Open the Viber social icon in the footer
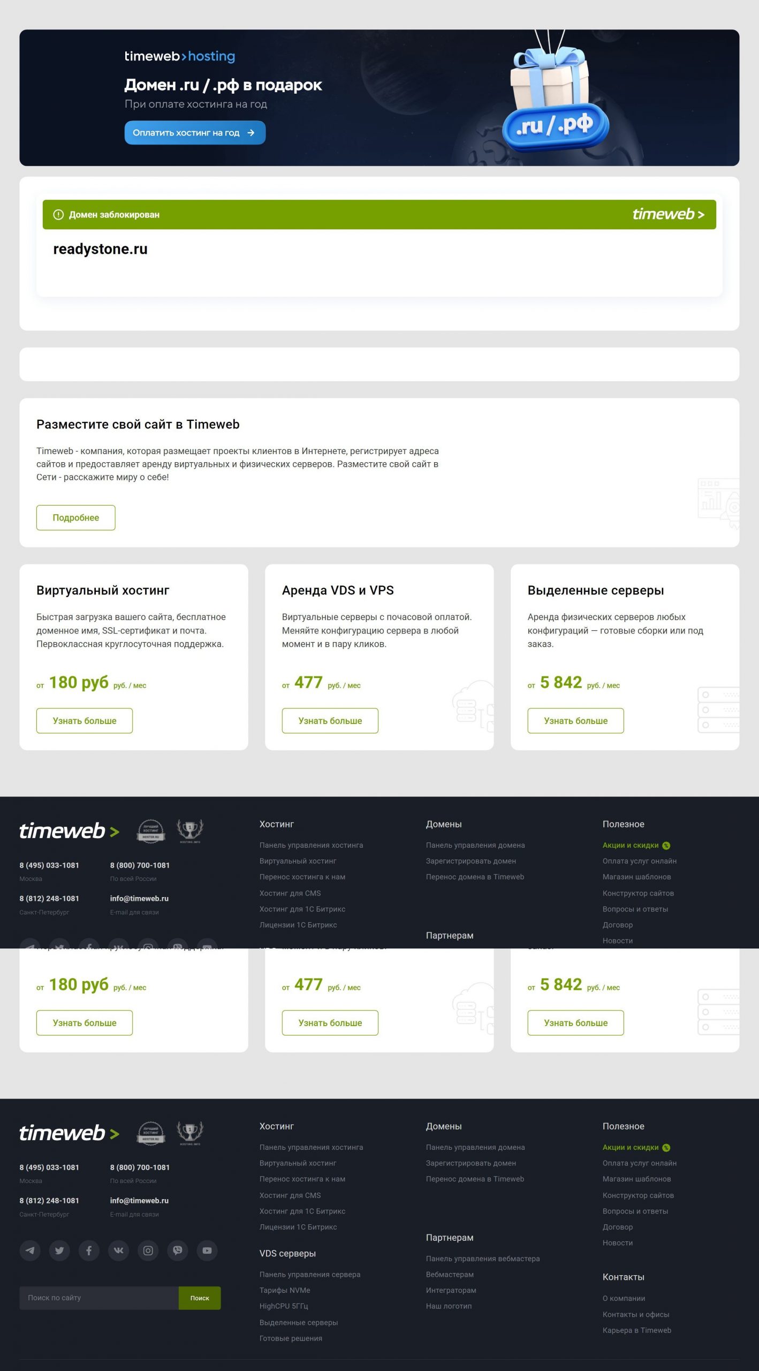759x1371 pixels. point(178,1251)
